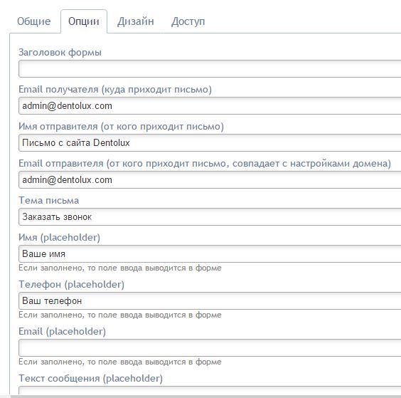This screenshot has height=398, width=401.
Task: Click the Тема письма field
Action: click(x=210, y=217)
